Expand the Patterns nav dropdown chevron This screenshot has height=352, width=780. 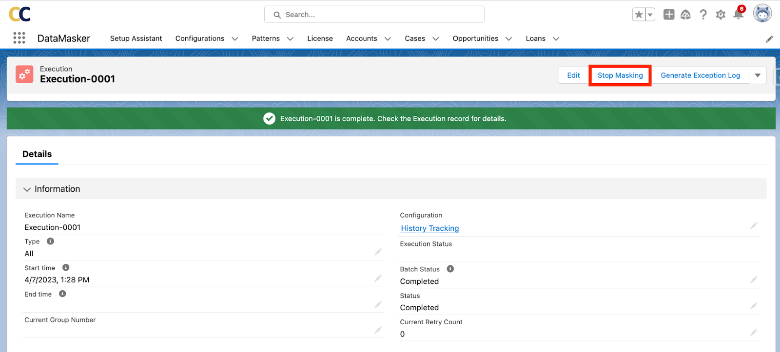point(290,39)
